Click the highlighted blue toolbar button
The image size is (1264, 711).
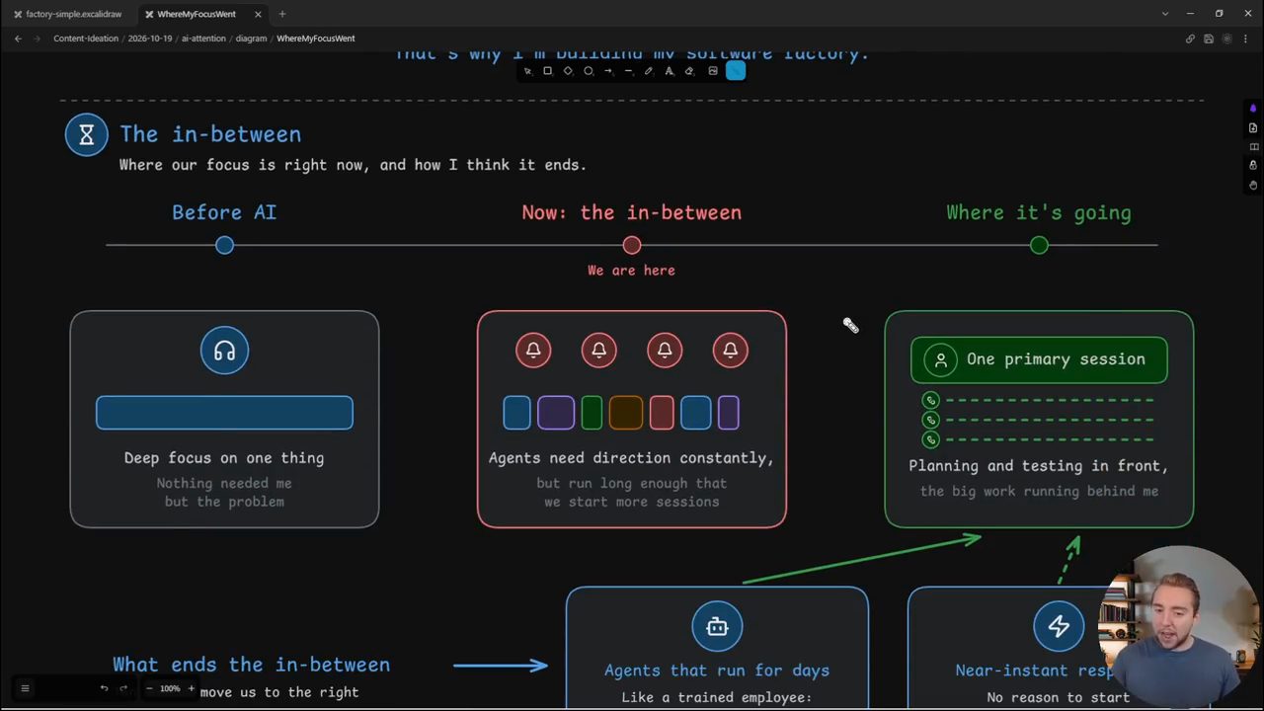point(736,70)
